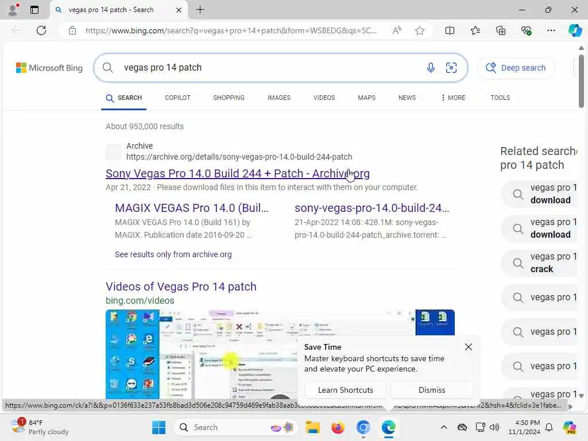Dismiss the Save Time notification

[432, 390]
